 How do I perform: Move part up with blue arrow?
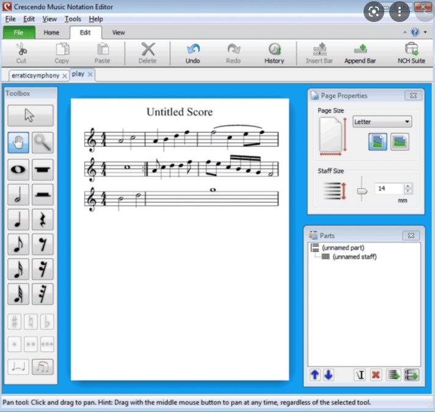pyautogui.click(x=315, y=375)
